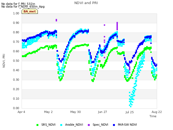Click the lowest cyan Arable_NDVI point near 0.02
173x130 pixels.
[131, 106]
